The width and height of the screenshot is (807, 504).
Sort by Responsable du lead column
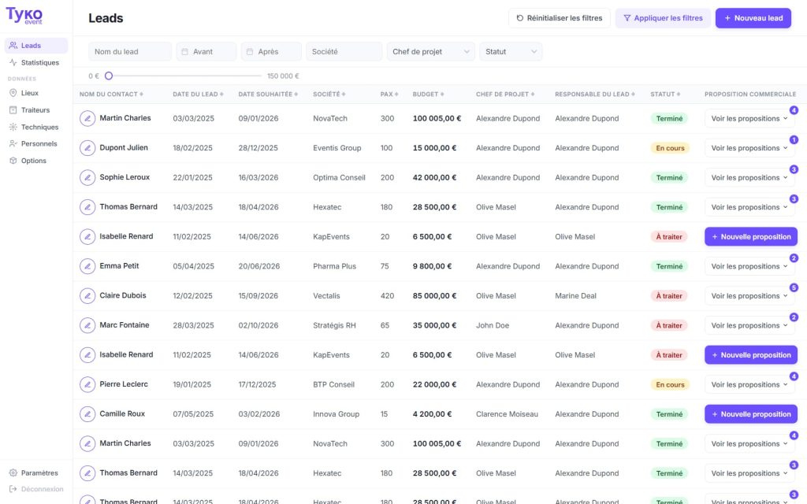[x=594, y=94]
